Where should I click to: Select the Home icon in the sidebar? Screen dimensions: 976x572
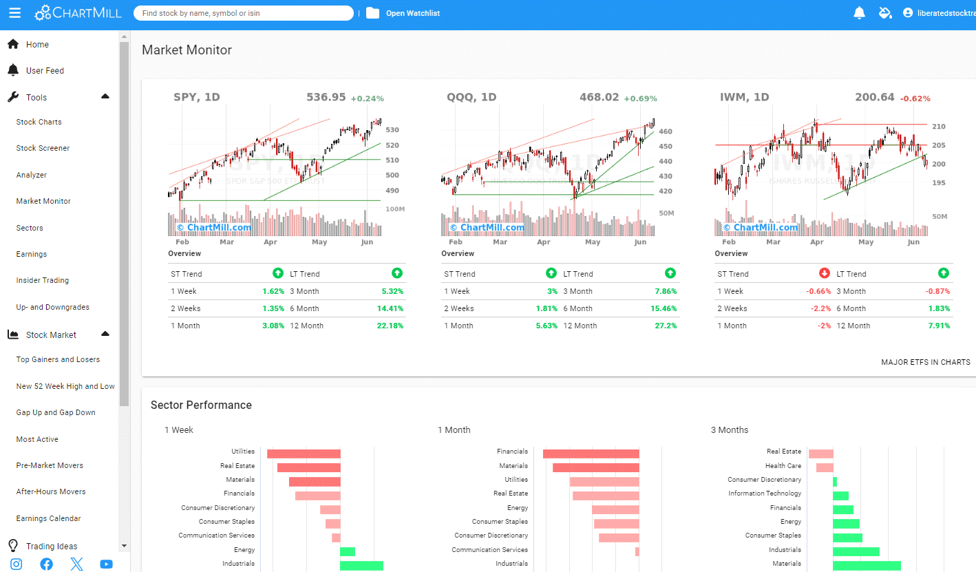click(13, 43)
